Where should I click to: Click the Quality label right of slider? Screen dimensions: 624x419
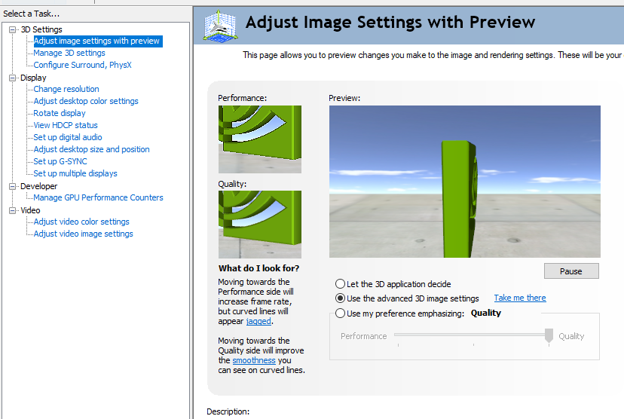[571, 336]
